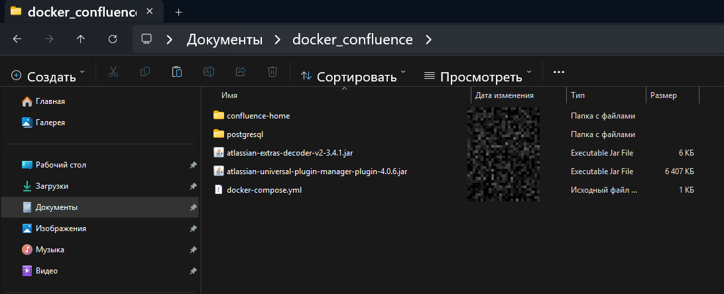Click the pin icon beside Документы

[194, 208]
